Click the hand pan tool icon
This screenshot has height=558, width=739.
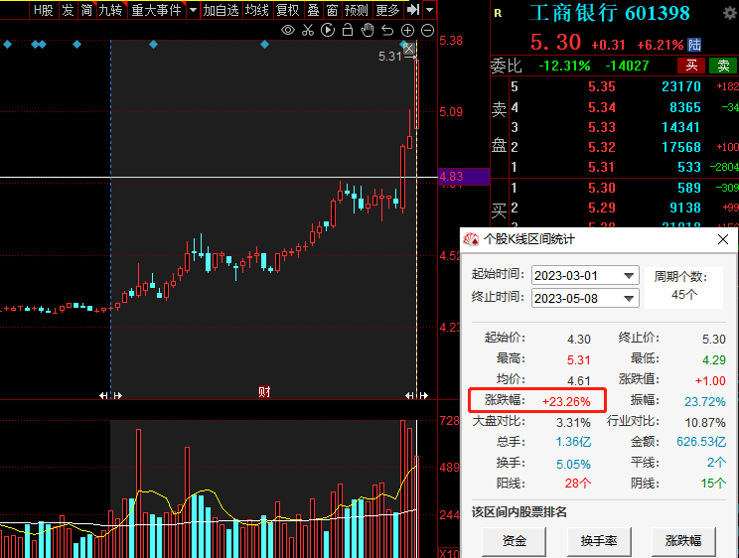367,30
